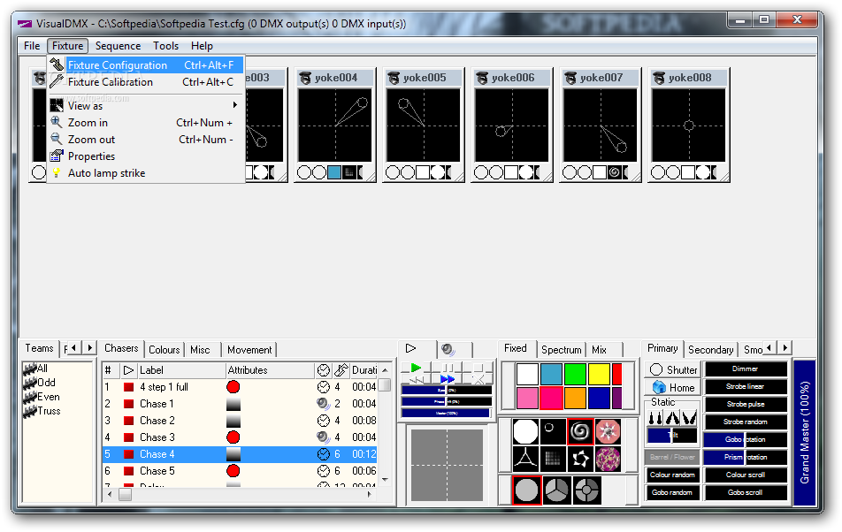Toggle the Shutter button
This screenshot has width=842, height=532.
673,369
